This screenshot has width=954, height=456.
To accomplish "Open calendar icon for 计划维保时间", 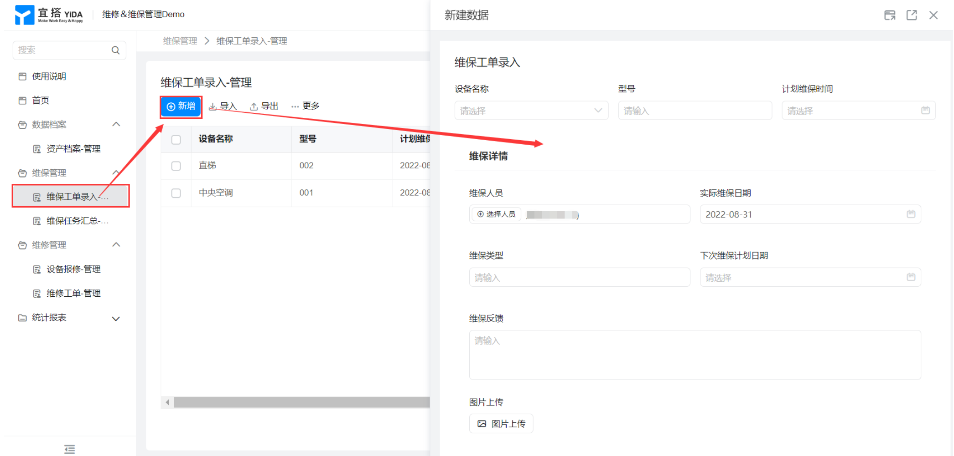I will (925, 111).
